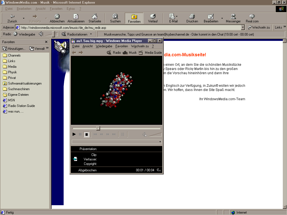Go to Startseite home icon
Image resolution: width=287 pixels, height=215 pixels.
pos(95,18)
